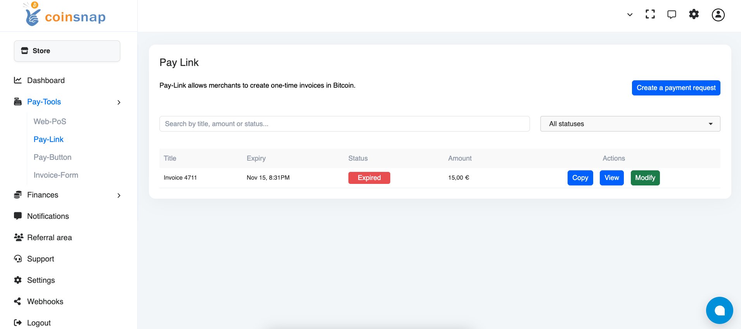
Task: Click the top bar dropdown chevron
Action: (630, 15)
